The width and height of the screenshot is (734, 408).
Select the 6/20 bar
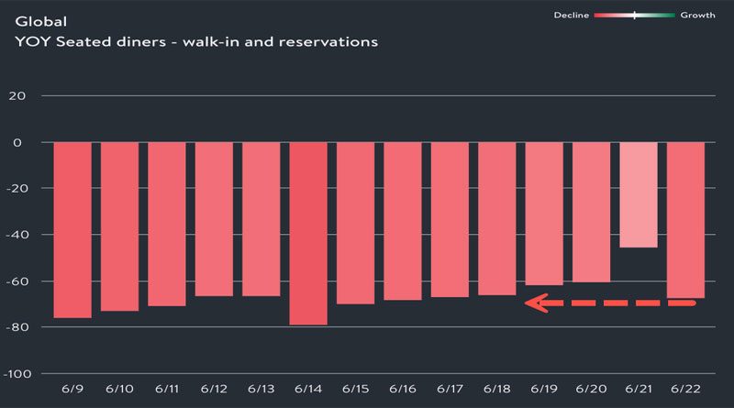tap(591, 212)
